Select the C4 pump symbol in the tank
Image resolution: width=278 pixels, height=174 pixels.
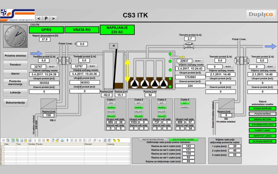(x=163, y=83)
